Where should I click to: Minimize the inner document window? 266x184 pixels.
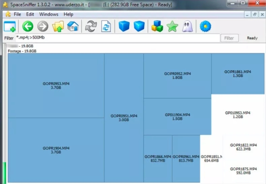coord(247,14)
